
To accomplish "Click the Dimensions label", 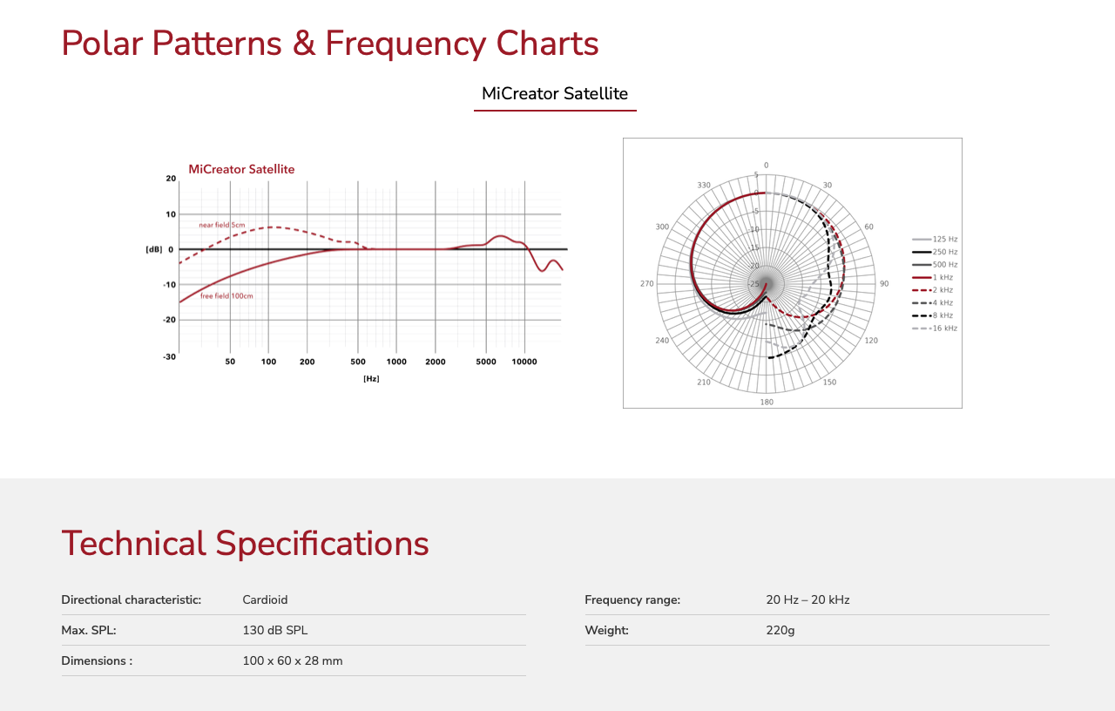I will point(97,660).
